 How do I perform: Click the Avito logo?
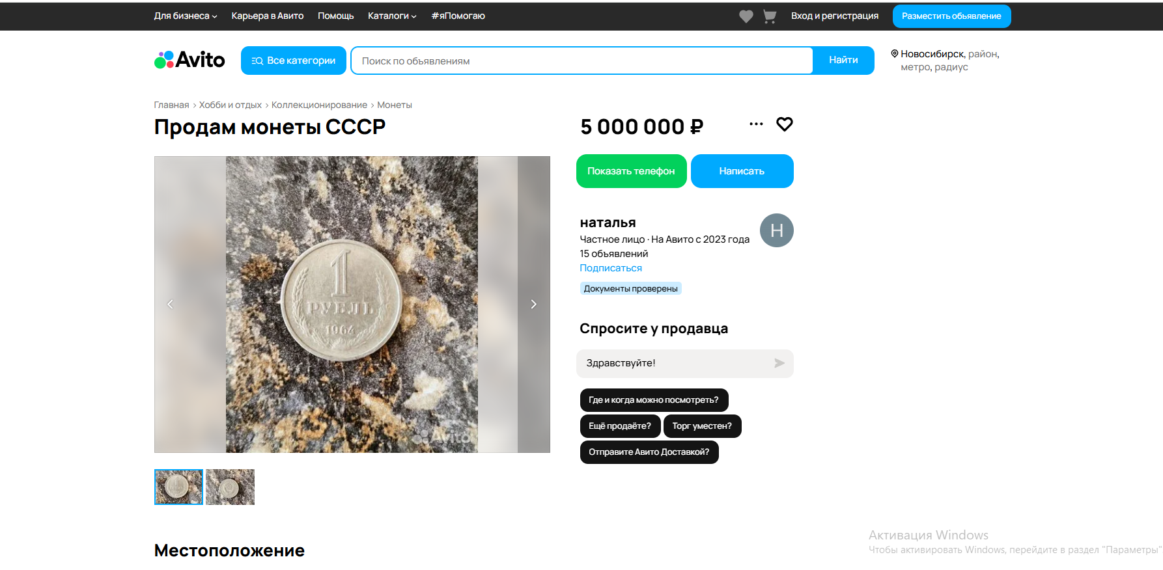click(189, 60)
